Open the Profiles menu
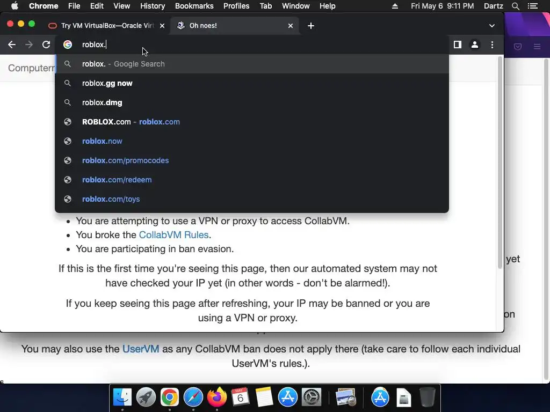 pyautogui.click(x=236, y=6)
